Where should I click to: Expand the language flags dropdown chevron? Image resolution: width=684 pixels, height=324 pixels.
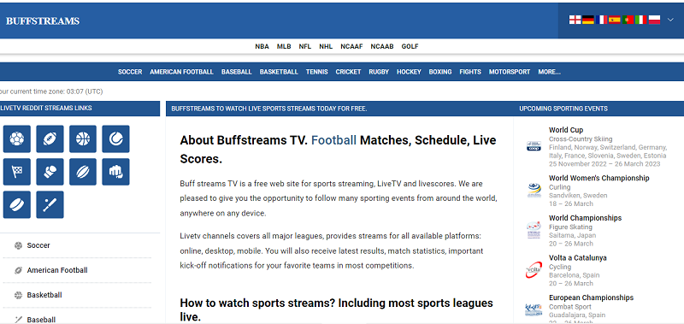click(x=670, y=20)
